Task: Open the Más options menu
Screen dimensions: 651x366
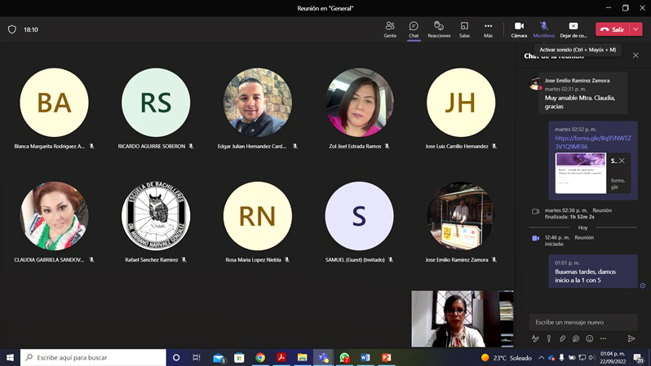Action: pos(488,29)
